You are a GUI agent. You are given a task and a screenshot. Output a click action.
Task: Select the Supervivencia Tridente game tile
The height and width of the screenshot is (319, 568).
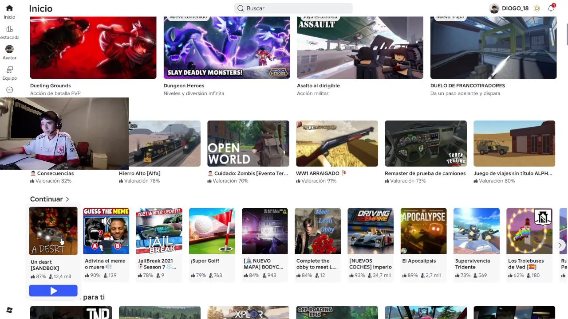point(477,231)
